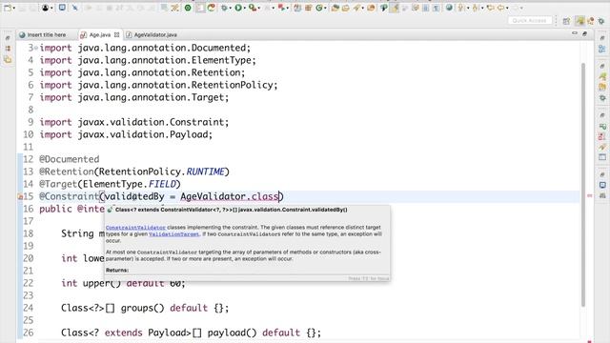Open the Outline view in right sidebar
This screenshot has height=343, width=610.
(602, 49)
